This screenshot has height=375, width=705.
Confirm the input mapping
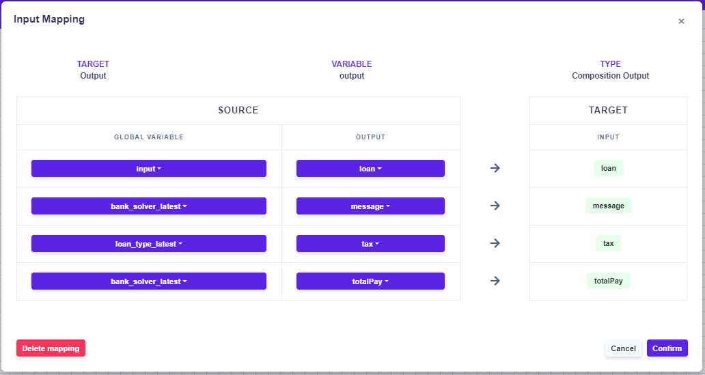[667, 348]
